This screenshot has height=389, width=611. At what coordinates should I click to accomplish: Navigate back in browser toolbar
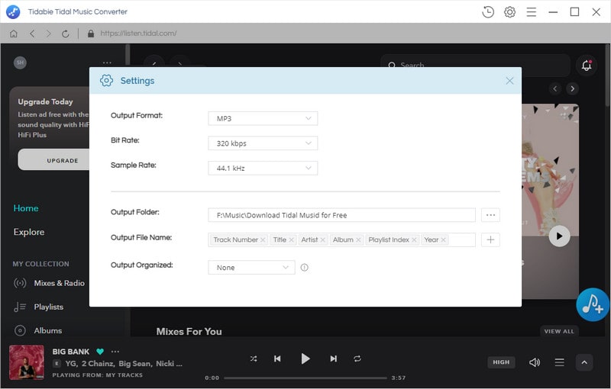[32, 34]
